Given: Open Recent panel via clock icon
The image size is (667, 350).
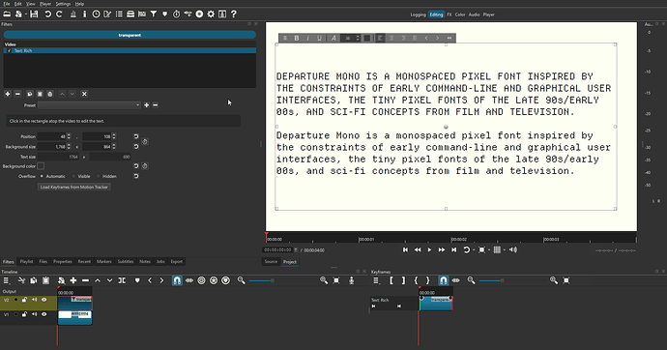Looking at the screenshot, I should [96, 15].
